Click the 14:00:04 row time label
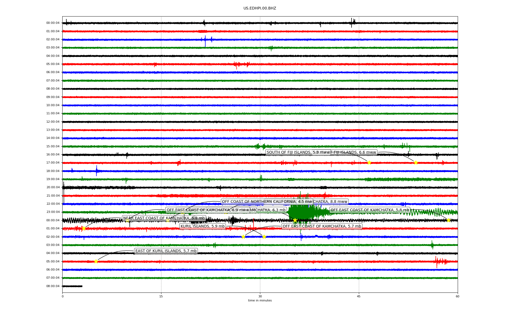This screenshot has height=325, width=520. point(53,138)
